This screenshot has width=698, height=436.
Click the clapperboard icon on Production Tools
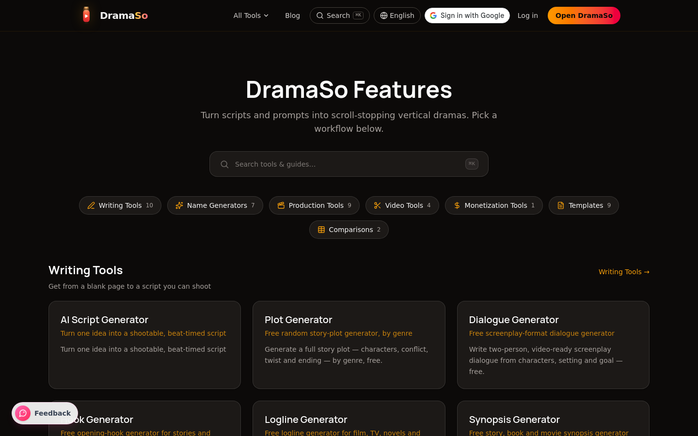tap(281, 205)
